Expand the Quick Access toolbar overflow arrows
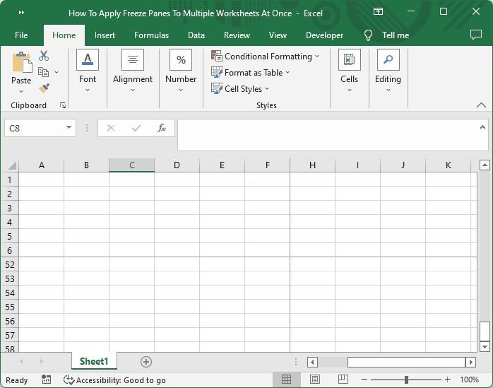This screenshot has height=388, width=493. pyautogui.click(x=21, y=13)
